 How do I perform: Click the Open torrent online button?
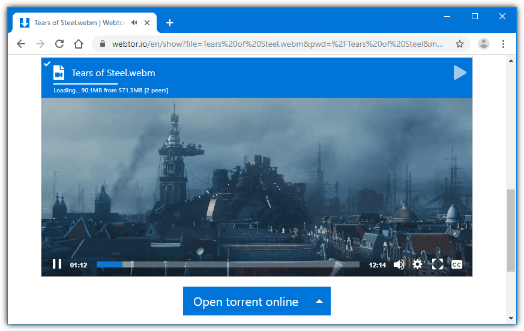click(257, 301)
